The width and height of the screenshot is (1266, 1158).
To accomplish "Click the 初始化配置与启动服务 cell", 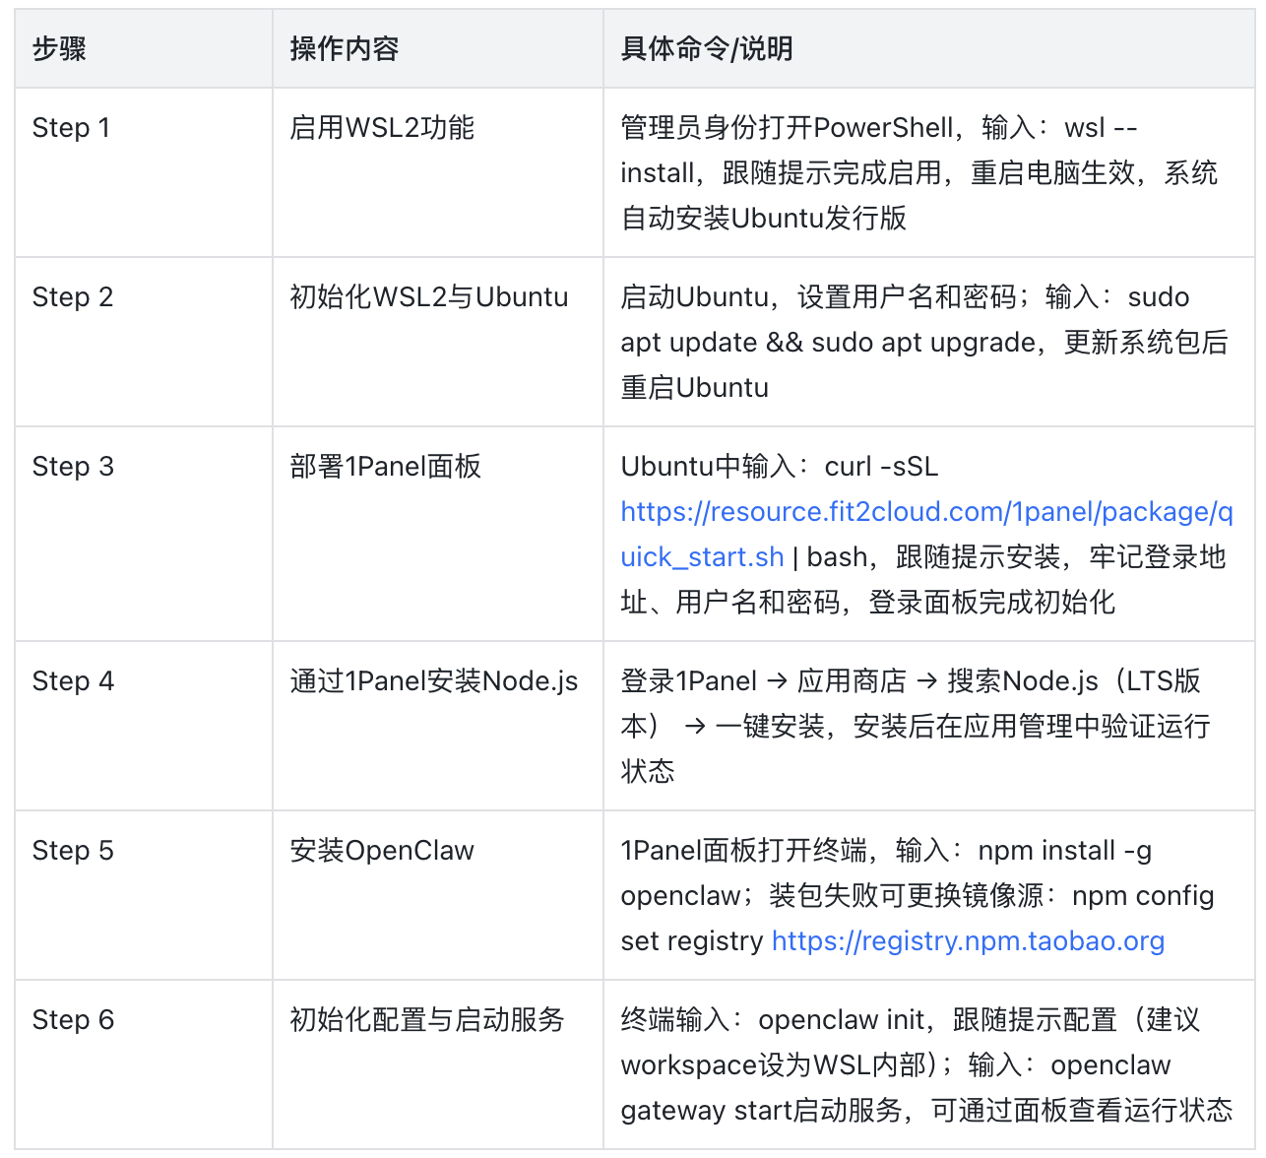I will click(426, 1020).
